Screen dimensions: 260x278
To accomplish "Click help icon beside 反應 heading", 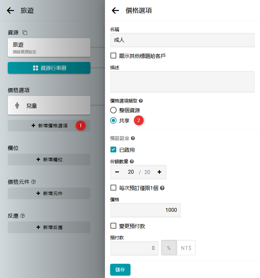I will pyautogui.click(x=23, y=216).
